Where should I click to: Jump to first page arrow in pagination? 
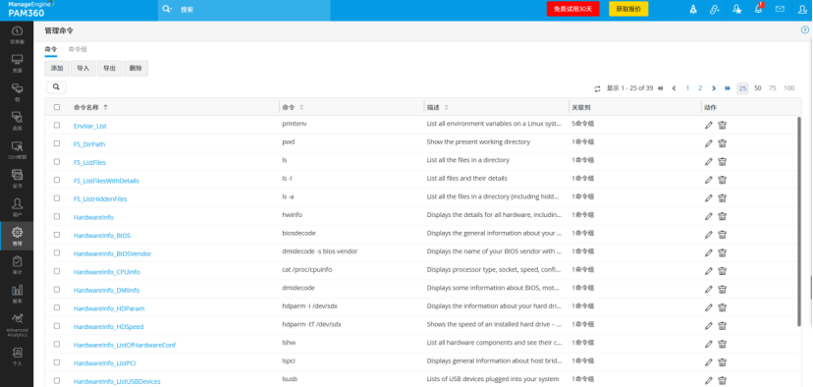(661, 88)
